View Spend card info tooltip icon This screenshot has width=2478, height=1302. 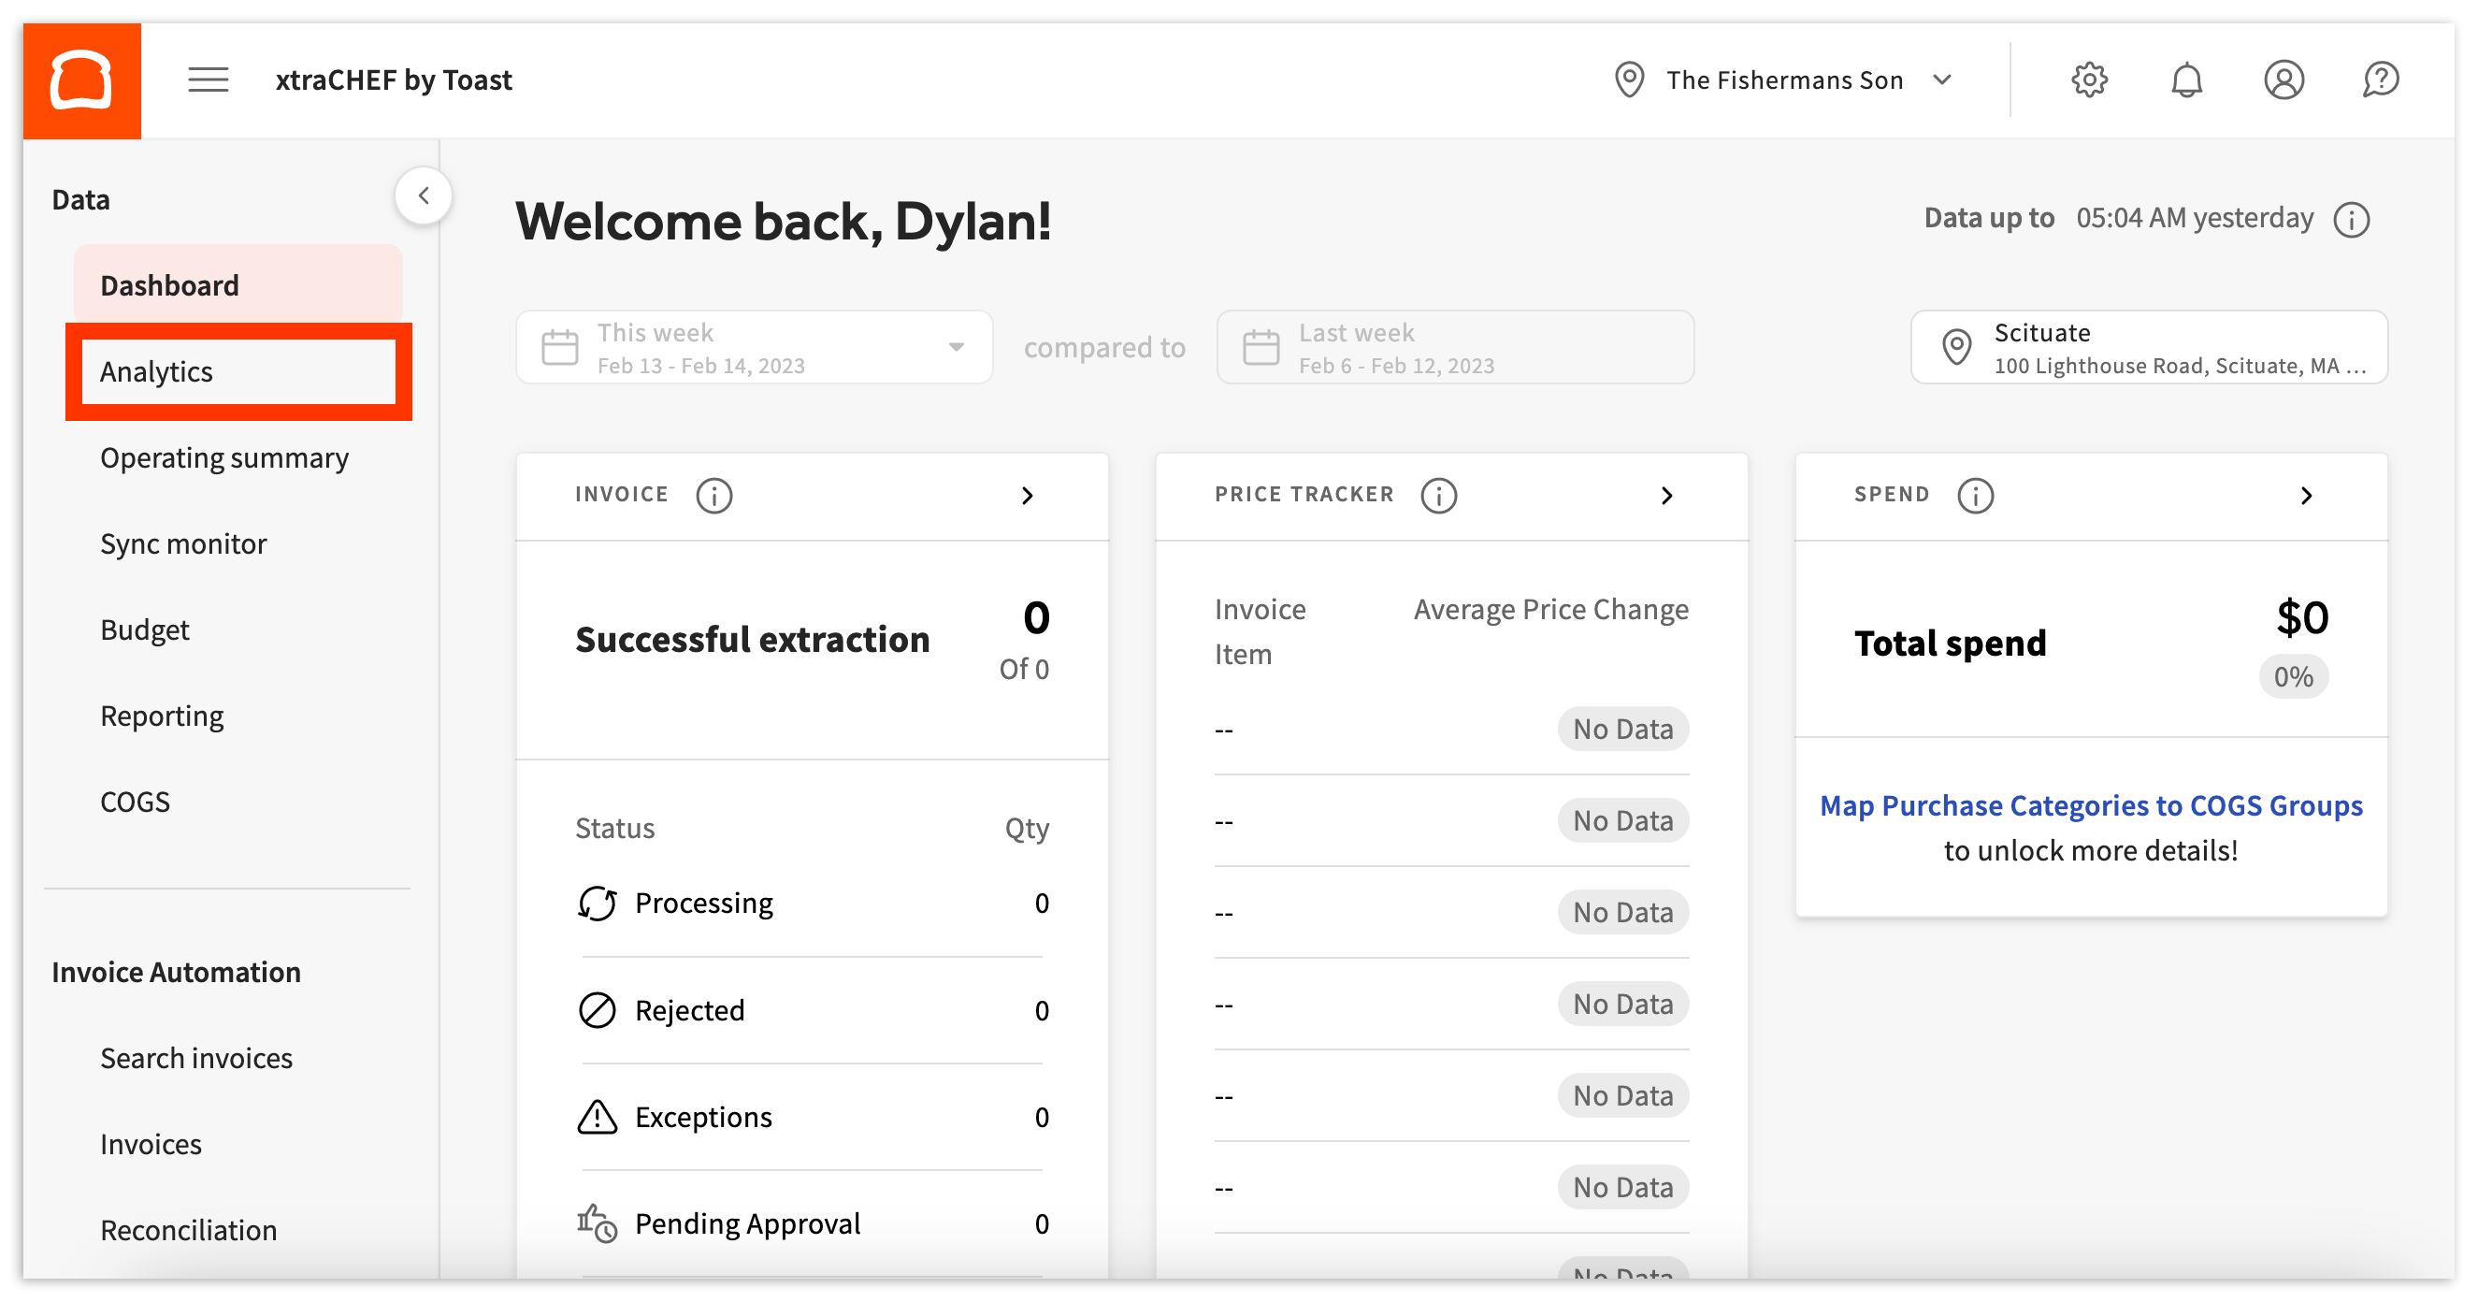tap(1975, 496)
